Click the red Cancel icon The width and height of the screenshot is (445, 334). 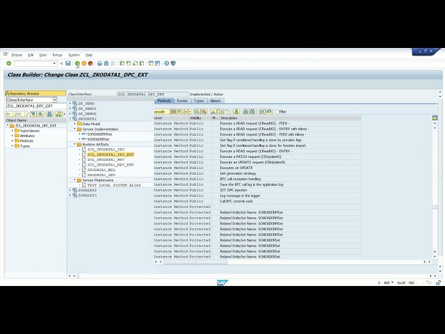90,63
